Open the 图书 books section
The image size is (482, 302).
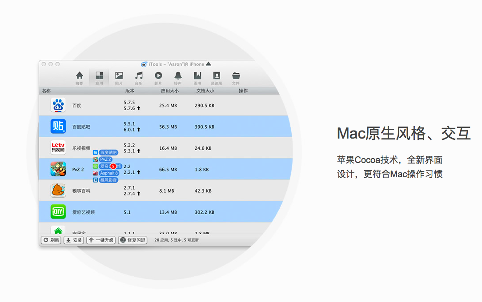click(197, 78)
